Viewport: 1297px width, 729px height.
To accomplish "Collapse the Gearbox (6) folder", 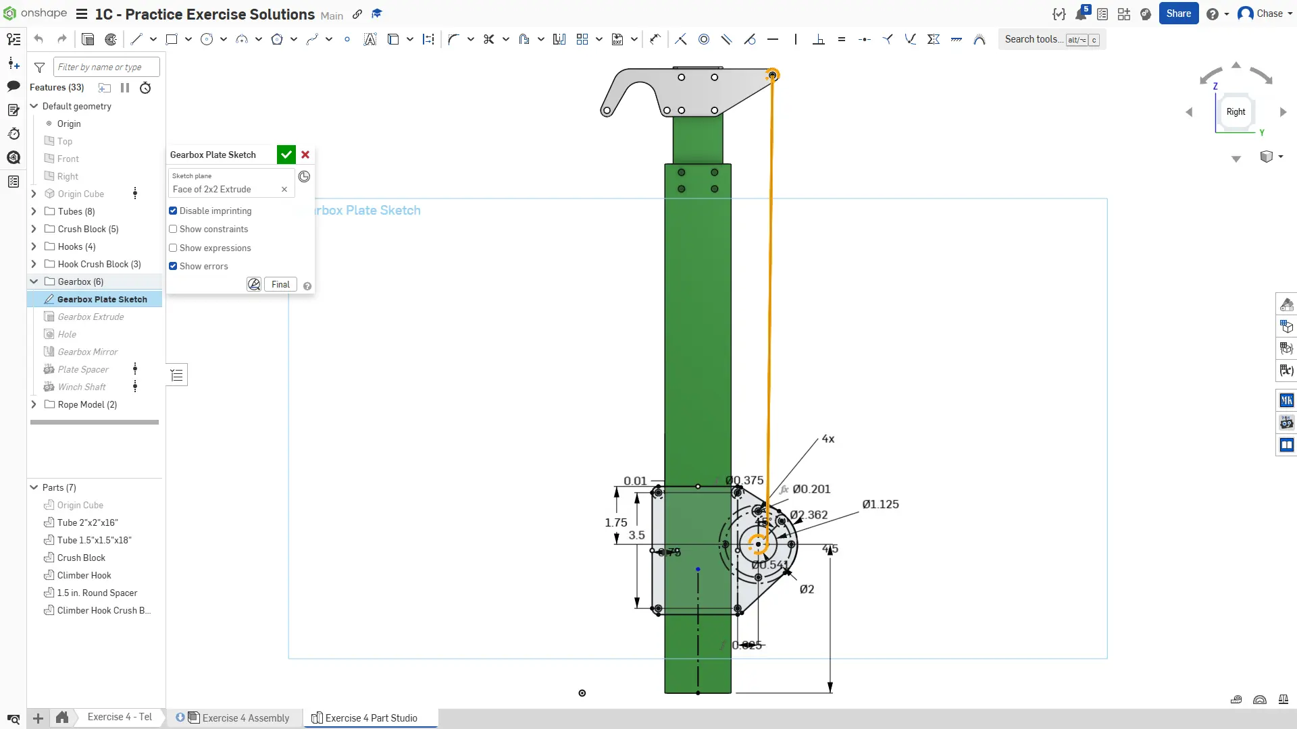I will pyautogui.click(x=34, y=281).
